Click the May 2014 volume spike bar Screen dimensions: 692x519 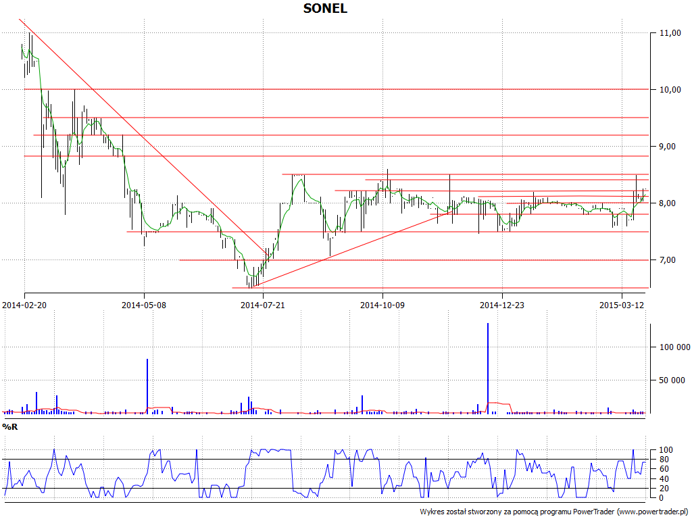(x=147, y=386)
